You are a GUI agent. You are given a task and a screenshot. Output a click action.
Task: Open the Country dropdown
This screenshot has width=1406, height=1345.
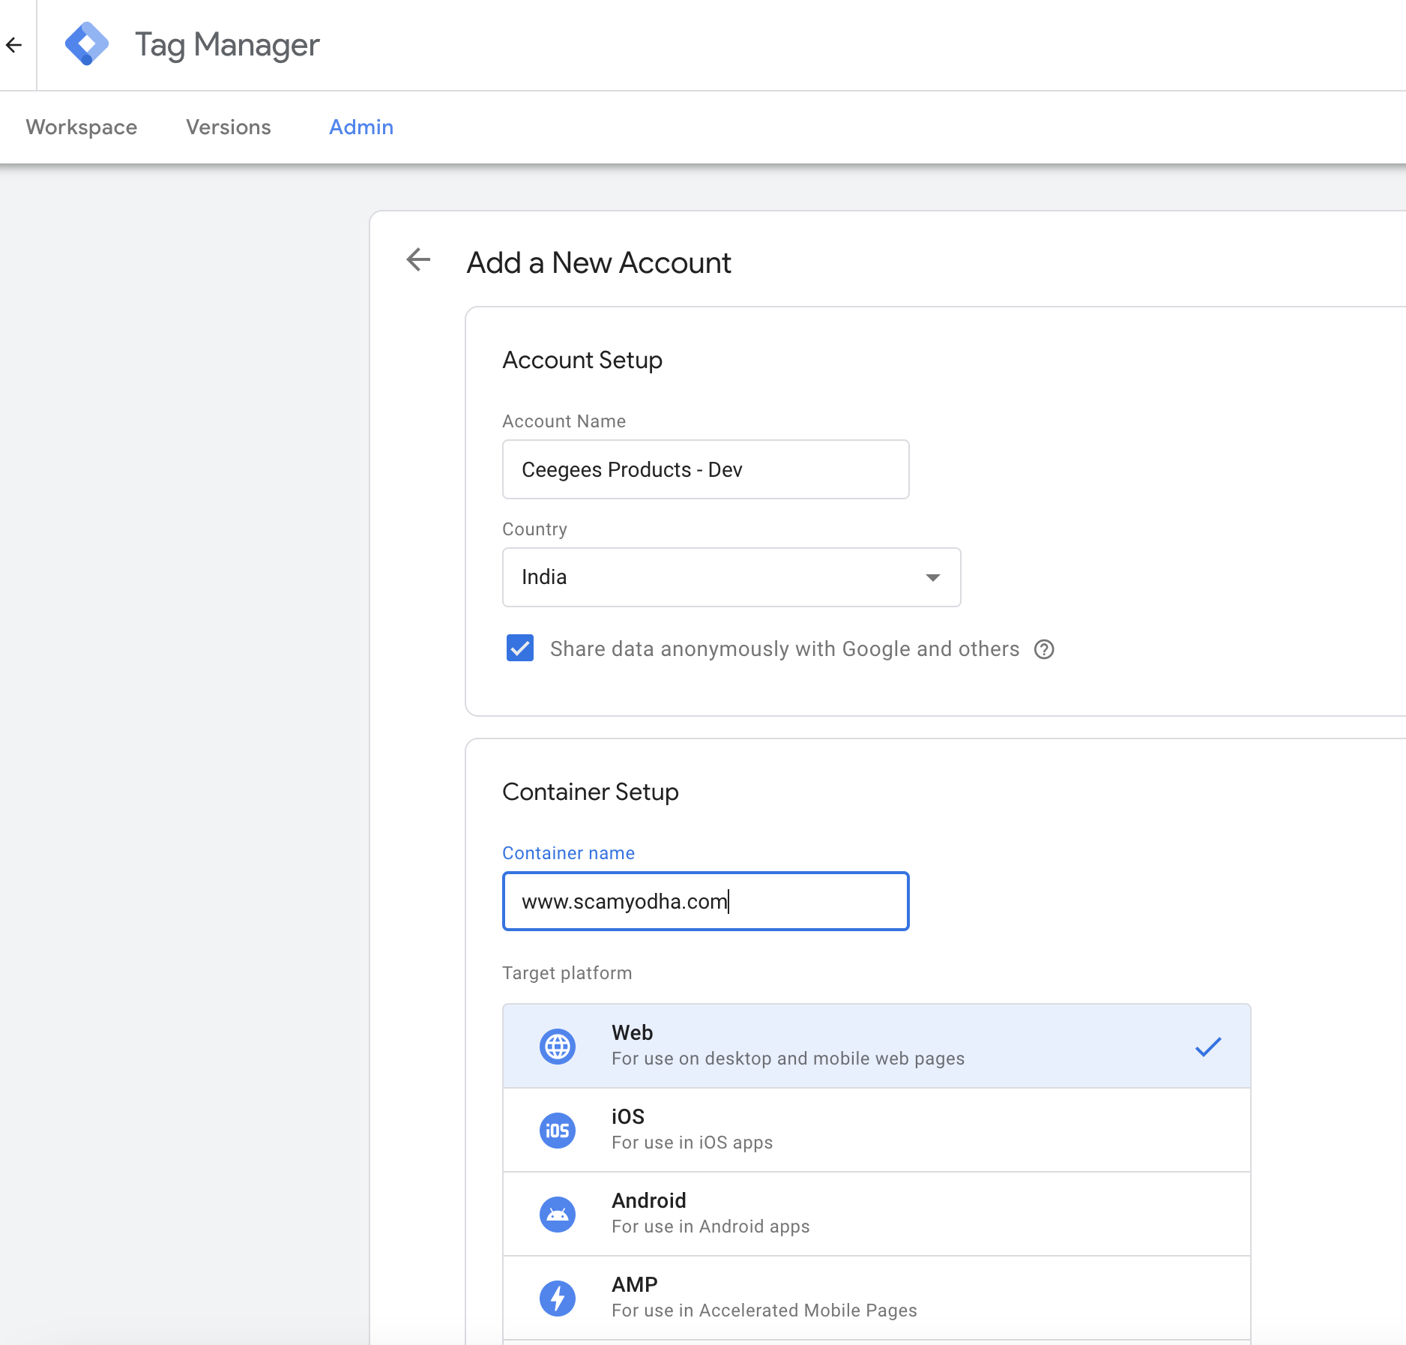pos(932,577)
